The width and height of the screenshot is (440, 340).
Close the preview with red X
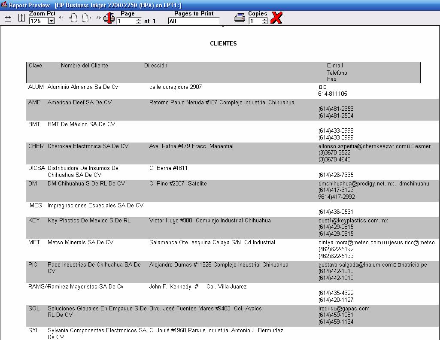[276, 18]
